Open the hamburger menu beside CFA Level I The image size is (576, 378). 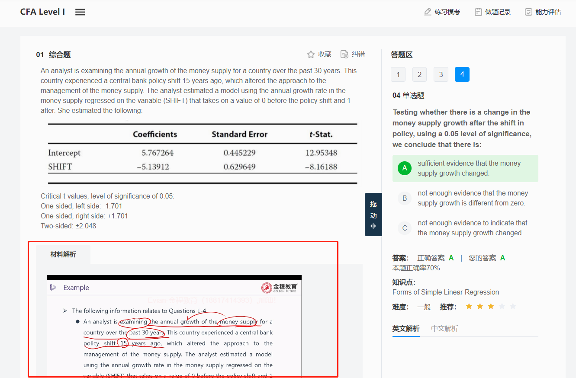click(80, 12)
